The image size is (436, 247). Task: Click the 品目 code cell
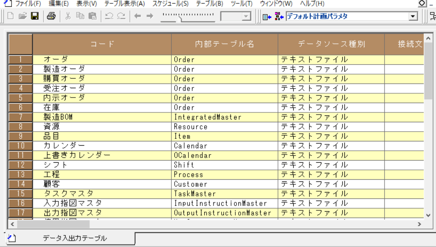tap(102, 136)
